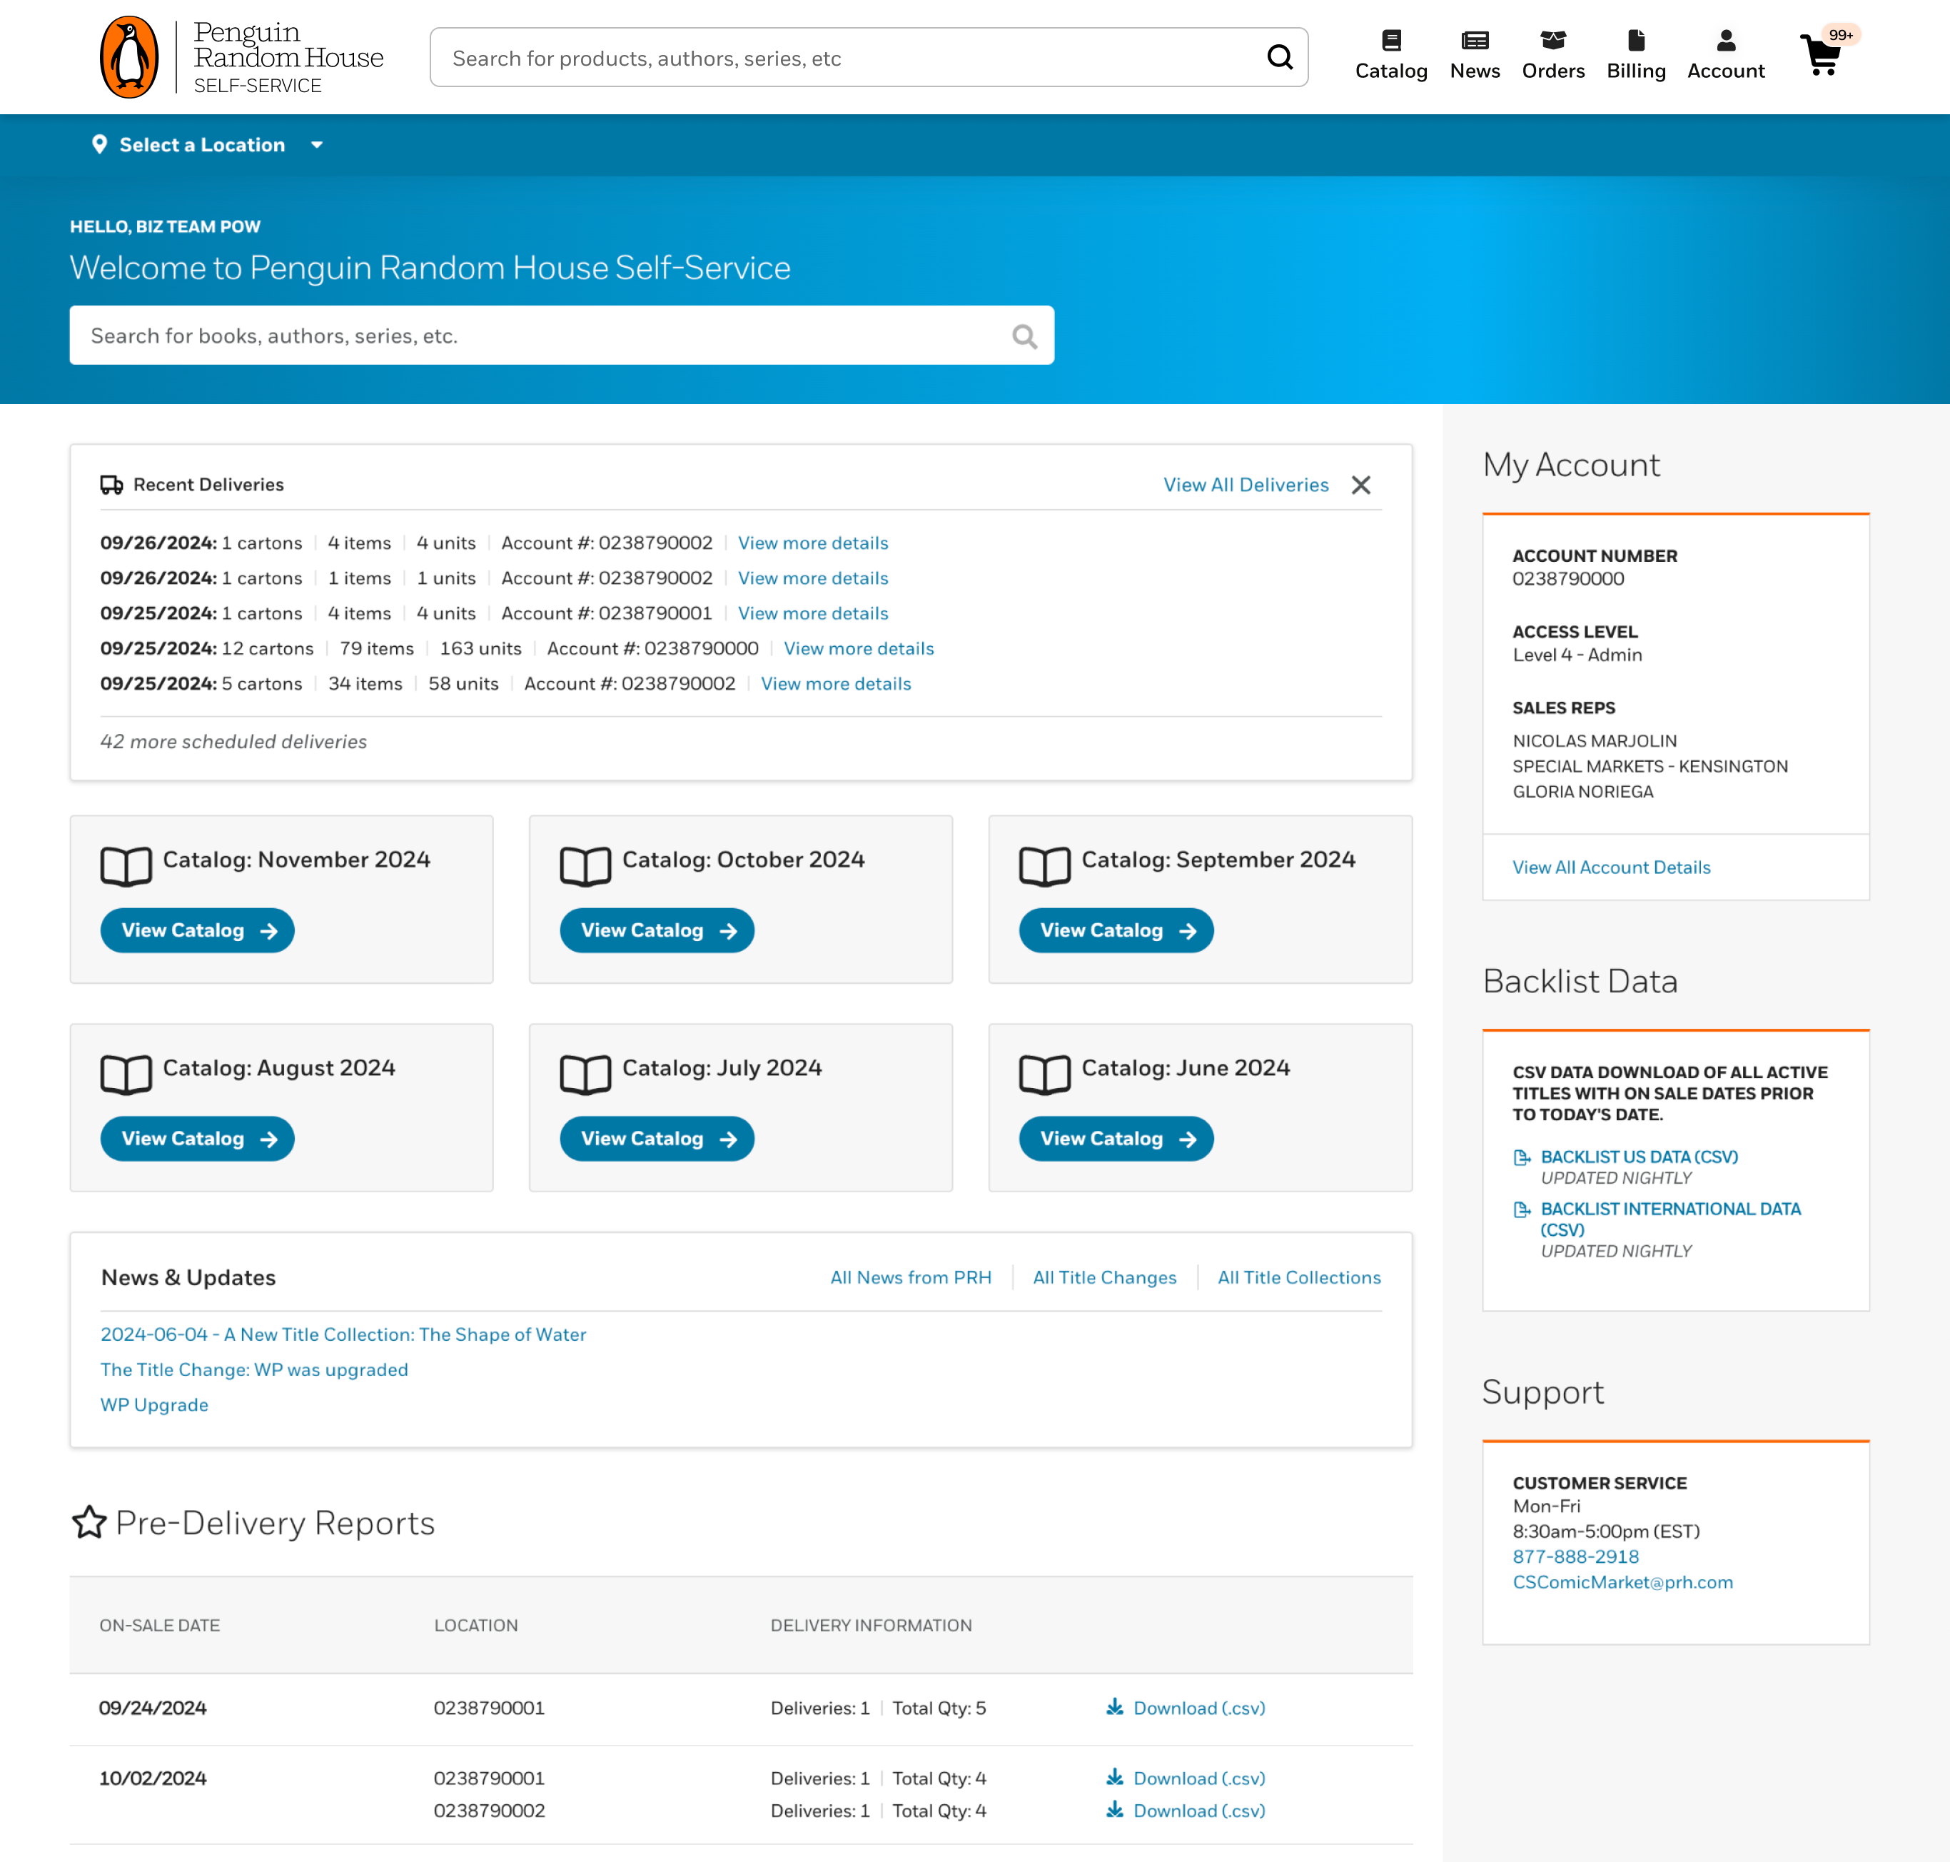Open All Title Collections
Image resolution: width=1950 pixels, height=1862 pixels.
click(1299, 1277)
